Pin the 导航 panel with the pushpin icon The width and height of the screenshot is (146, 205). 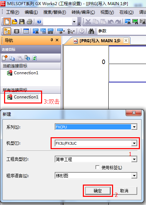point(52,40)
